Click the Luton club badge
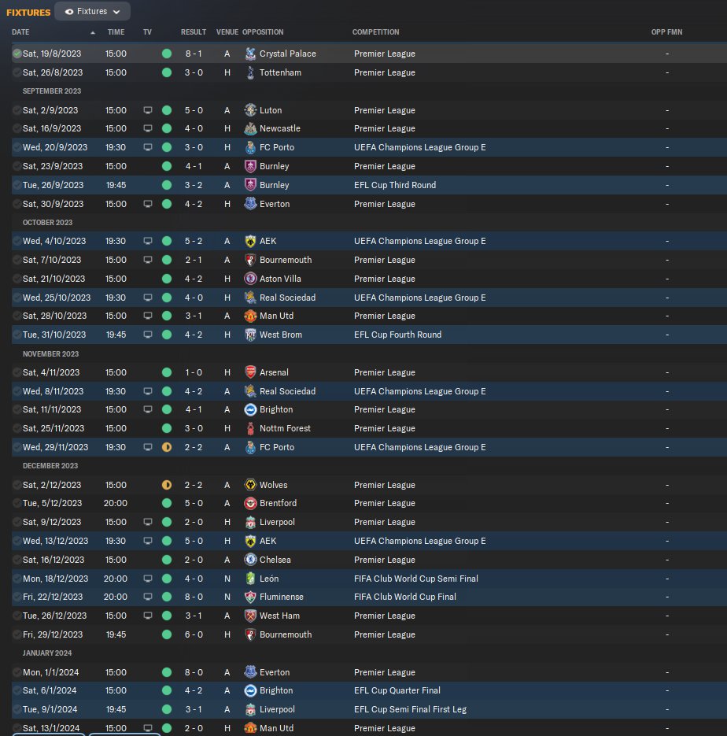 250,110
